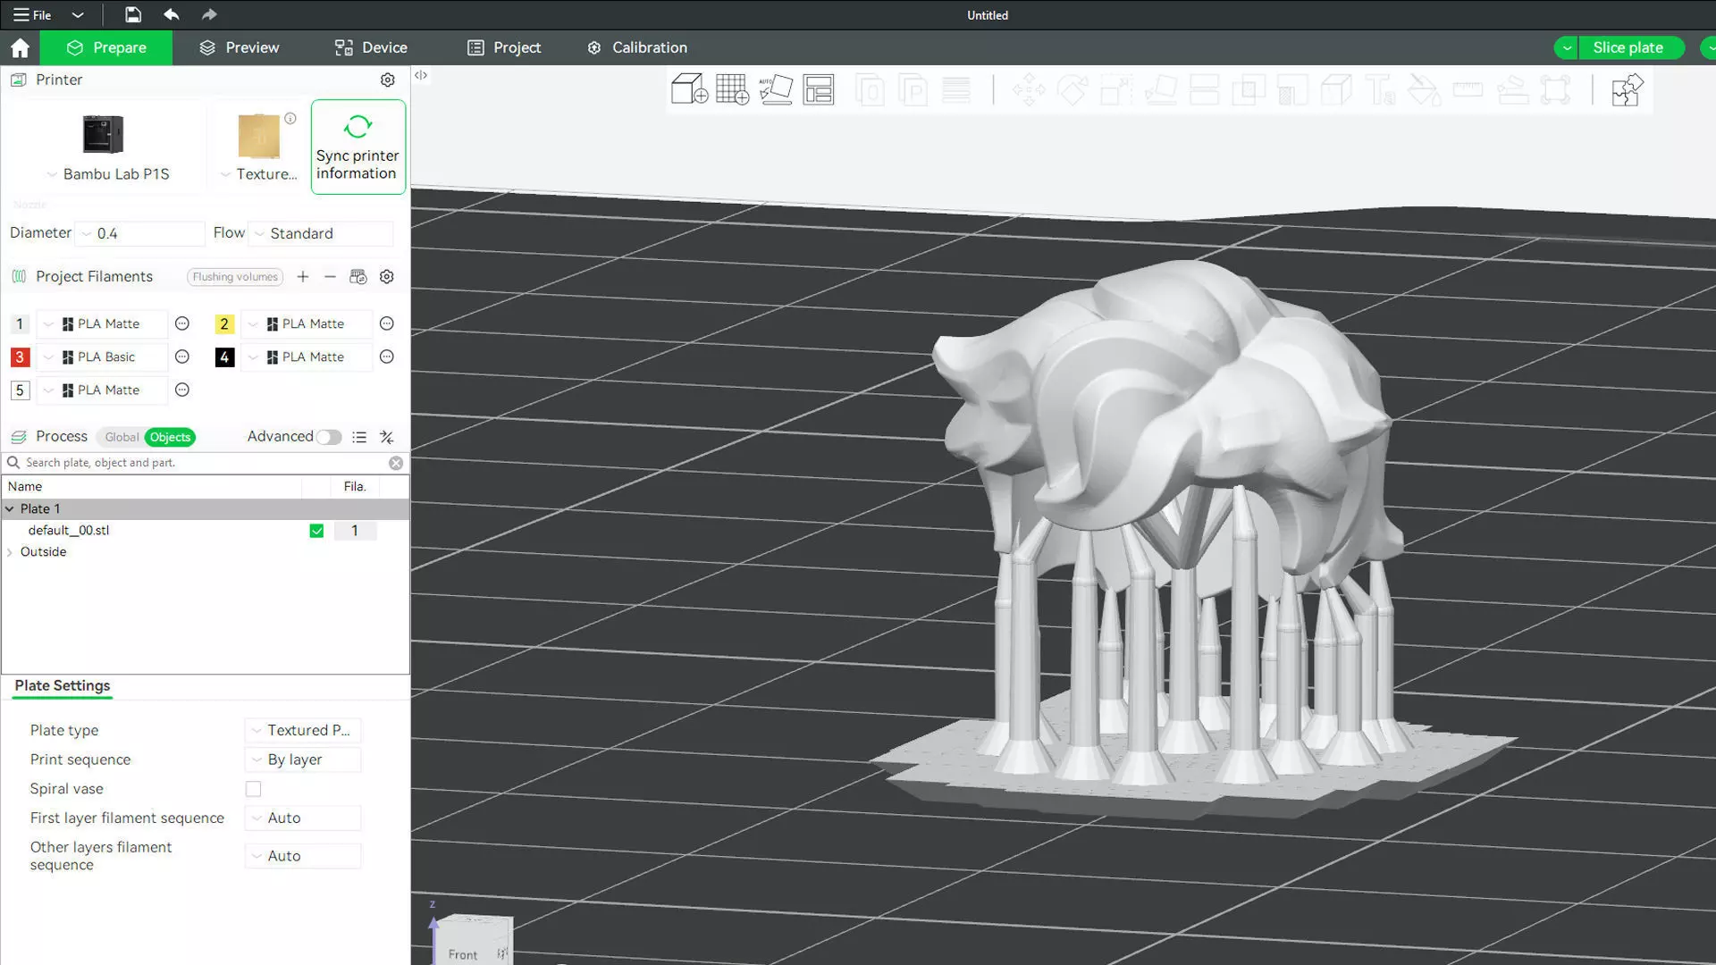Open the Calibration tab

636,47
